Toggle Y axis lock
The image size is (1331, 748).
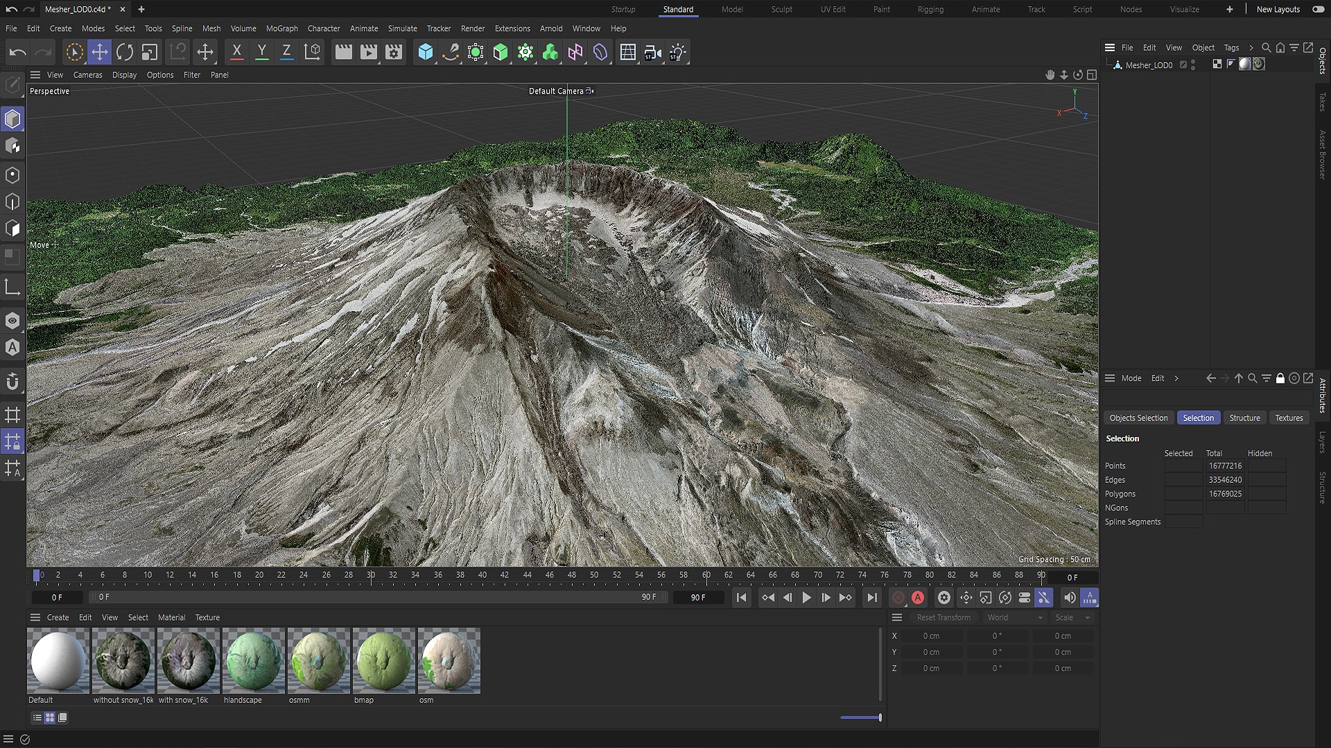(x=261, y=52)
